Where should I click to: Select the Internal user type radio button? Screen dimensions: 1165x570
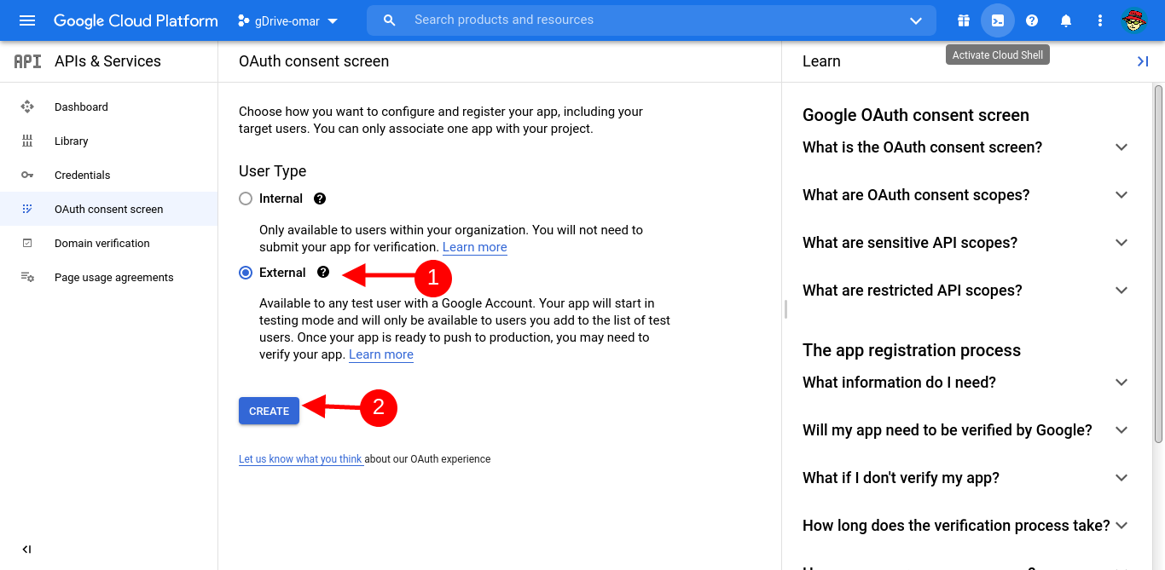[x=245, y=198]
